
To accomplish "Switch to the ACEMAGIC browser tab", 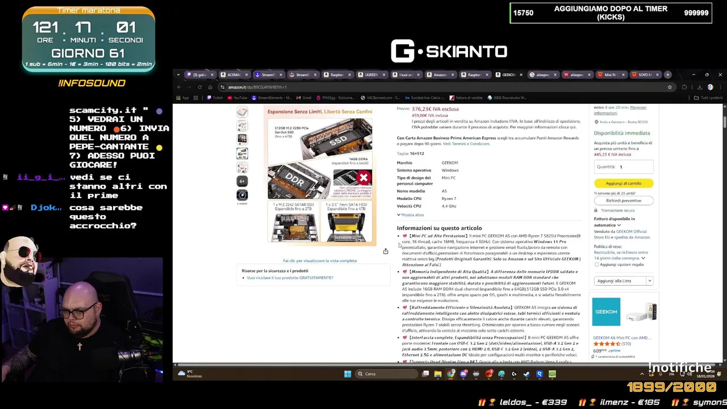I will click(233, 74).
